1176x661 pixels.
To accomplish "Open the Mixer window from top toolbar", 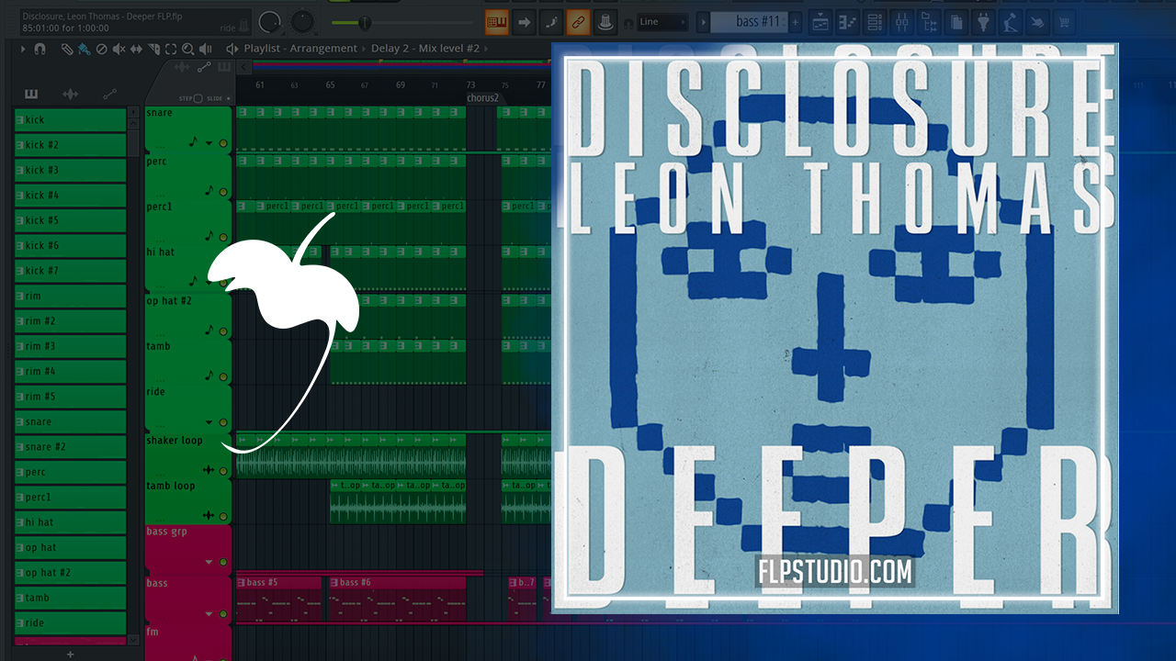I will pos(904,21).
